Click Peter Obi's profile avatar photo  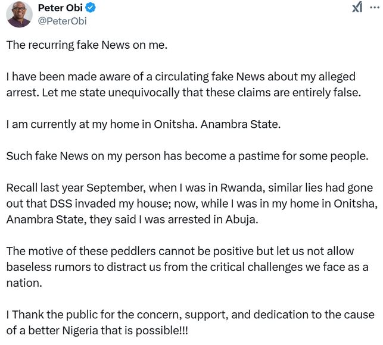20,14
